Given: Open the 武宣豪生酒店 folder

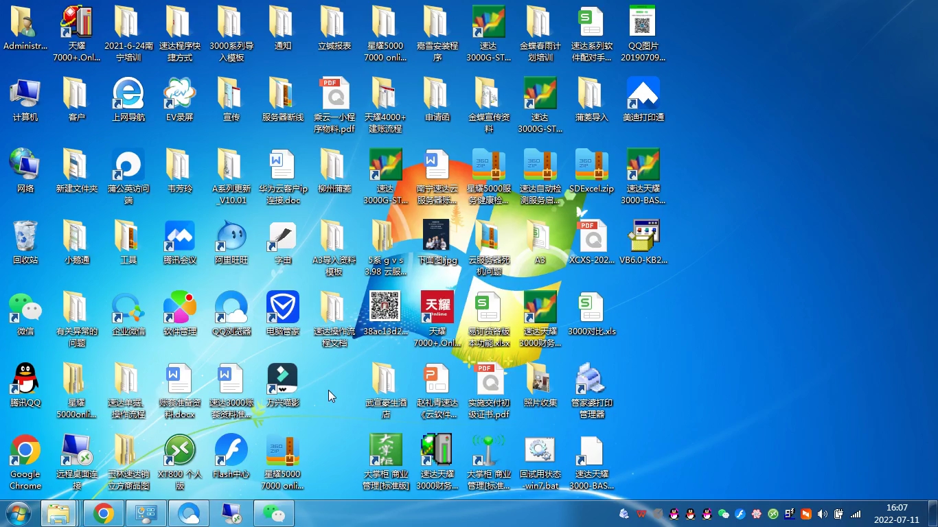Looking at the screenshot, I should (386, 390).
